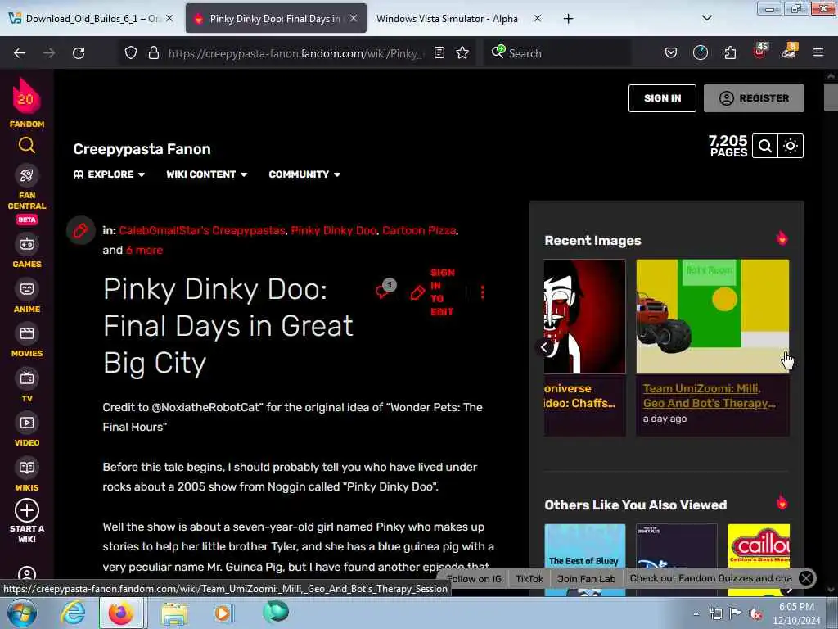838x629 pixels.
Task: Expand the Explore menu
Action: click(109, 174)
